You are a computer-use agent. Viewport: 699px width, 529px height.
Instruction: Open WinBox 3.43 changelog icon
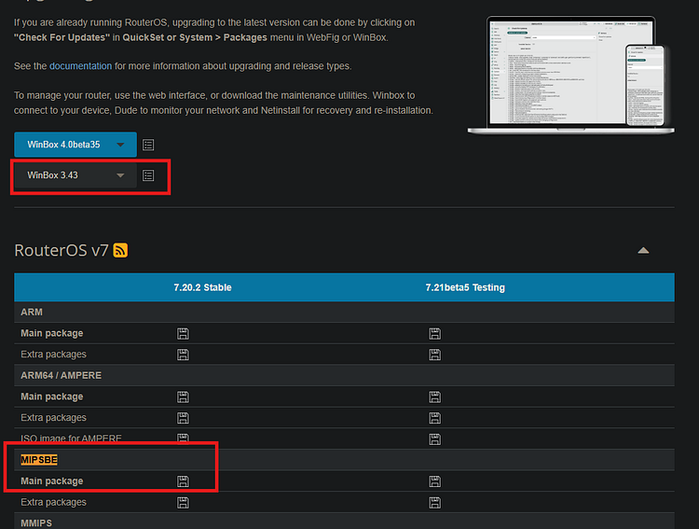[148, 175]
